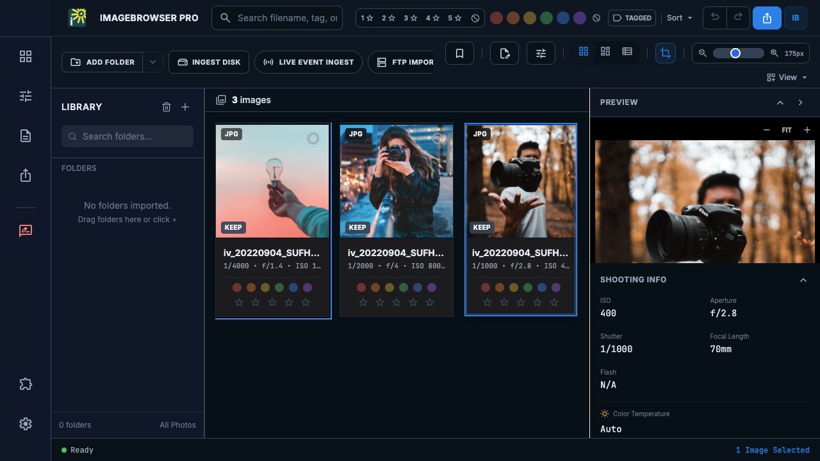Switch to large grid view

[584, 51]
